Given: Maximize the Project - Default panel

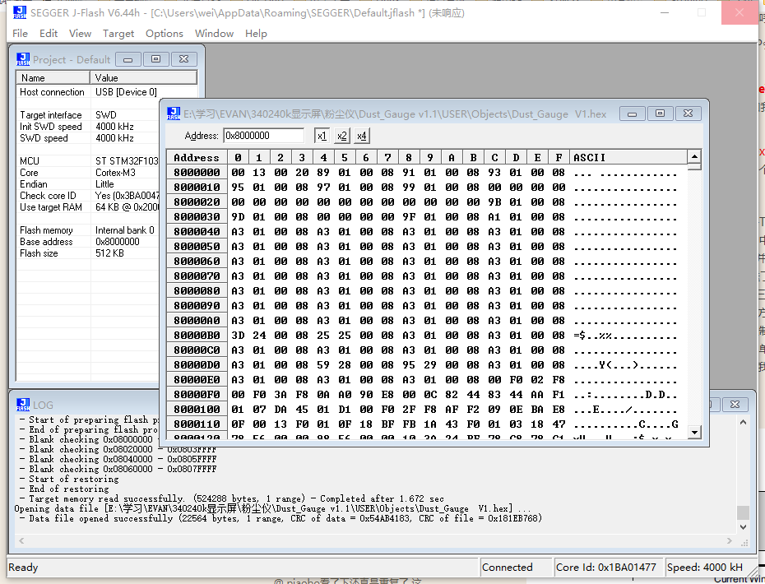Looking at the screenshot, I should coord(156,59).
